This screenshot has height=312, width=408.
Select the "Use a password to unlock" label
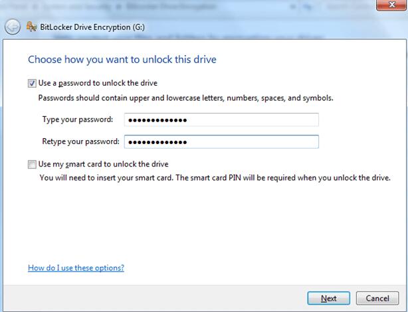coord(98,83)
